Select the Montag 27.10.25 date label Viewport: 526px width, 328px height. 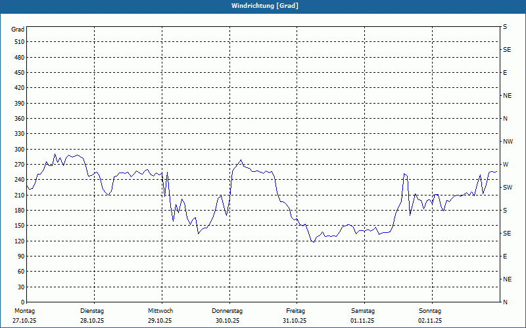tap(24, 316)
